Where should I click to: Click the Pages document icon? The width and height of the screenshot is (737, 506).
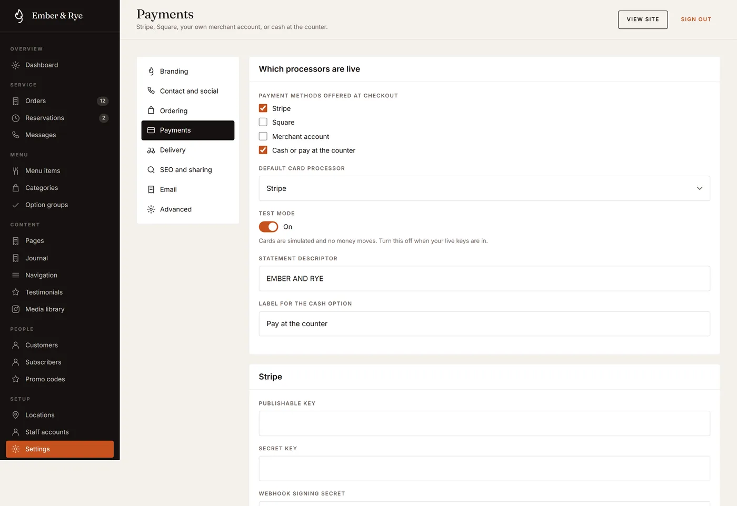pyautogui.click(x=16, y=241)
